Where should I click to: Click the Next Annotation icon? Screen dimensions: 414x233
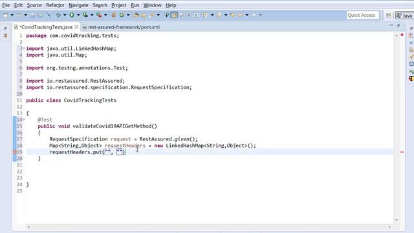coord(205,15)
